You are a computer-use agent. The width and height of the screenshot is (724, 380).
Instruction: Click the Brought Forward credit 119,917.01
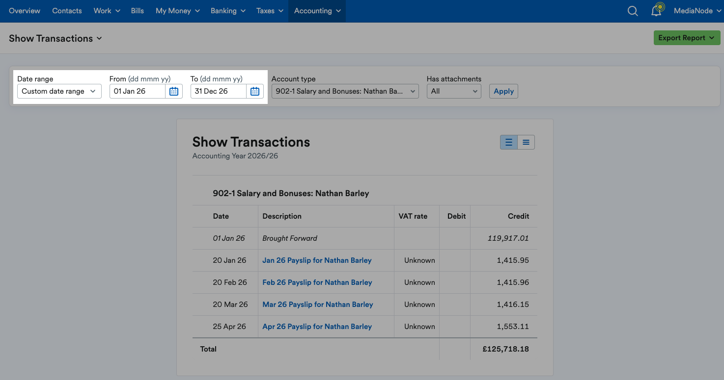coord(508,238)
